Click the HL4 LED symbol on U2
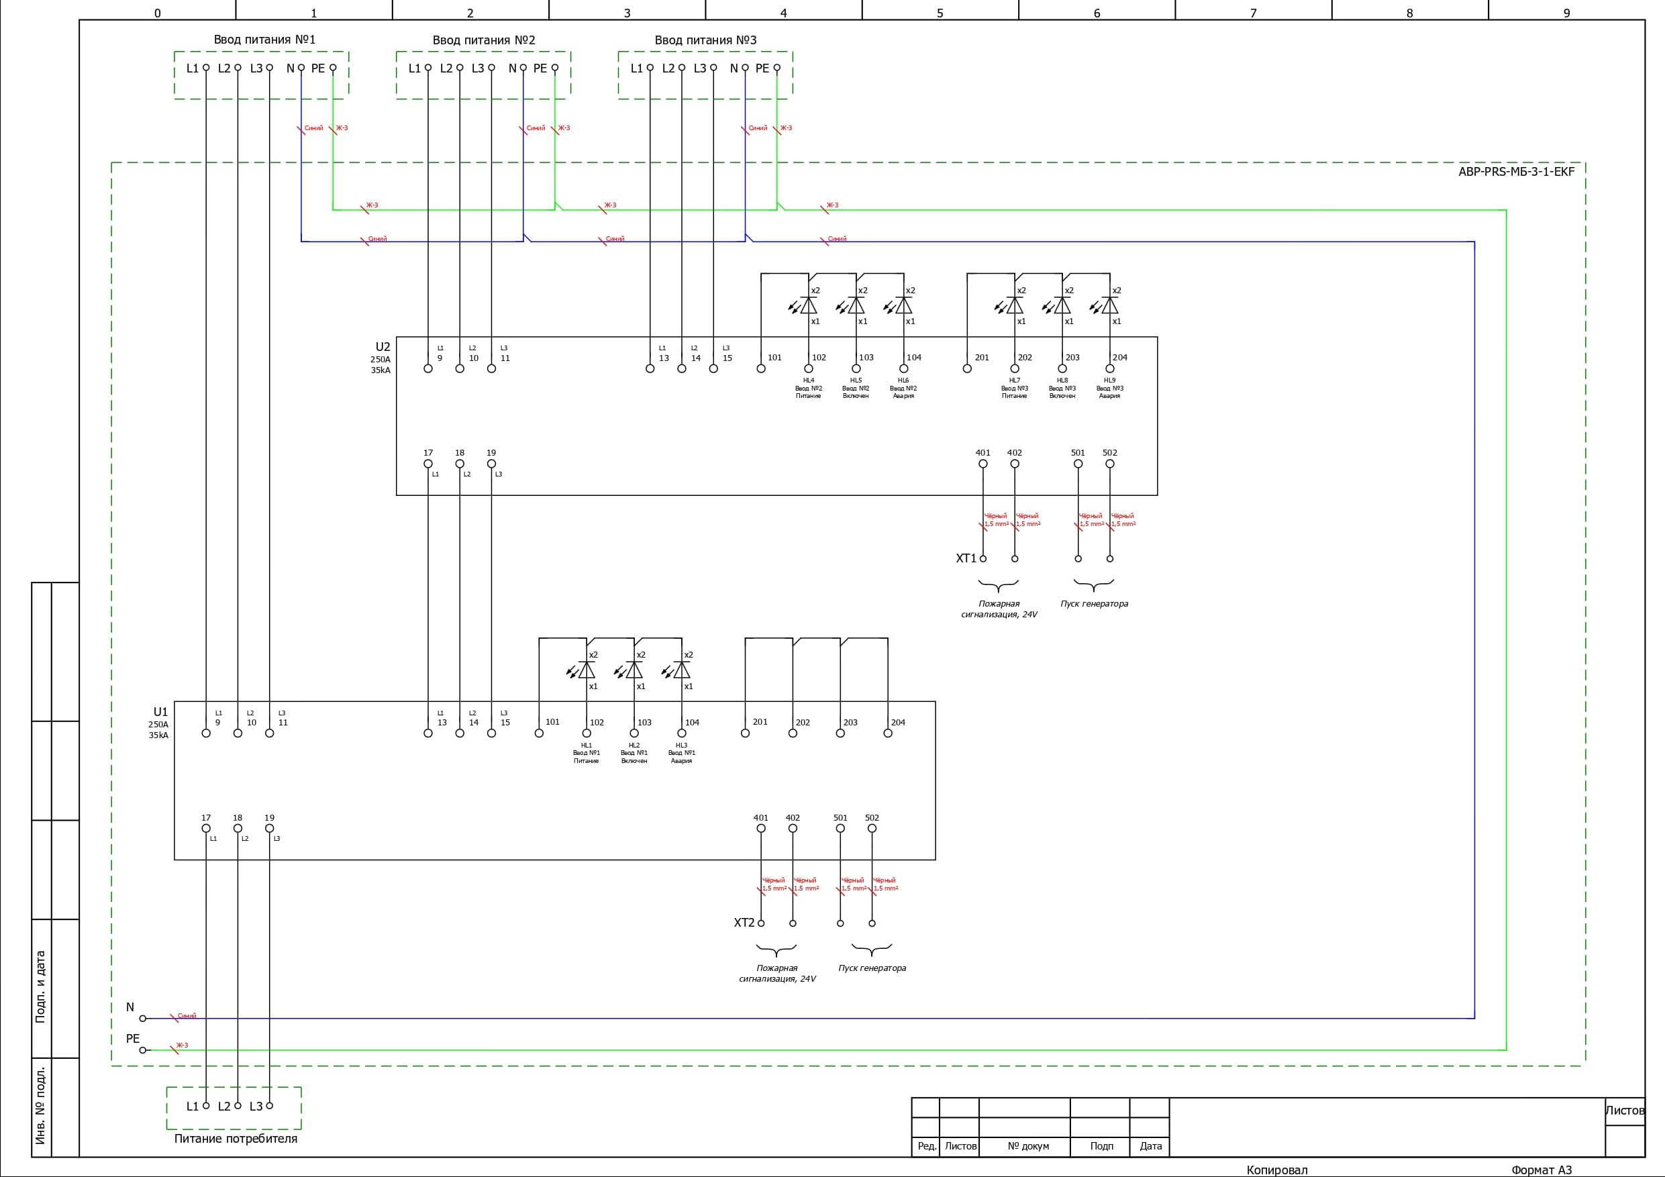This screenshot has height=1177, width=1665. click(808, 305)
